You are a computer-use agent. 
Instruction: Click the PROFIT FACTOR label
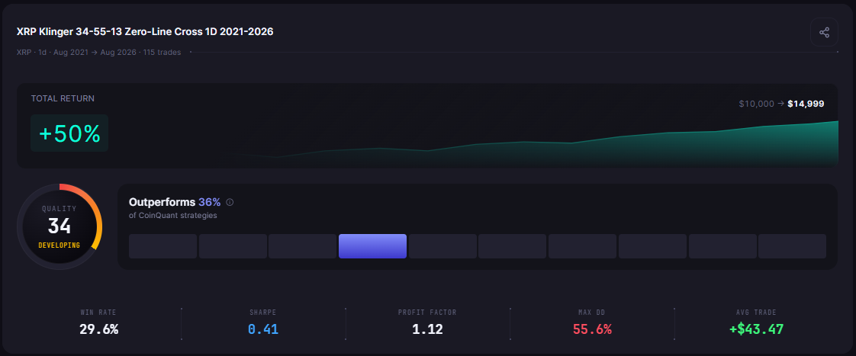tap(427, 313)
